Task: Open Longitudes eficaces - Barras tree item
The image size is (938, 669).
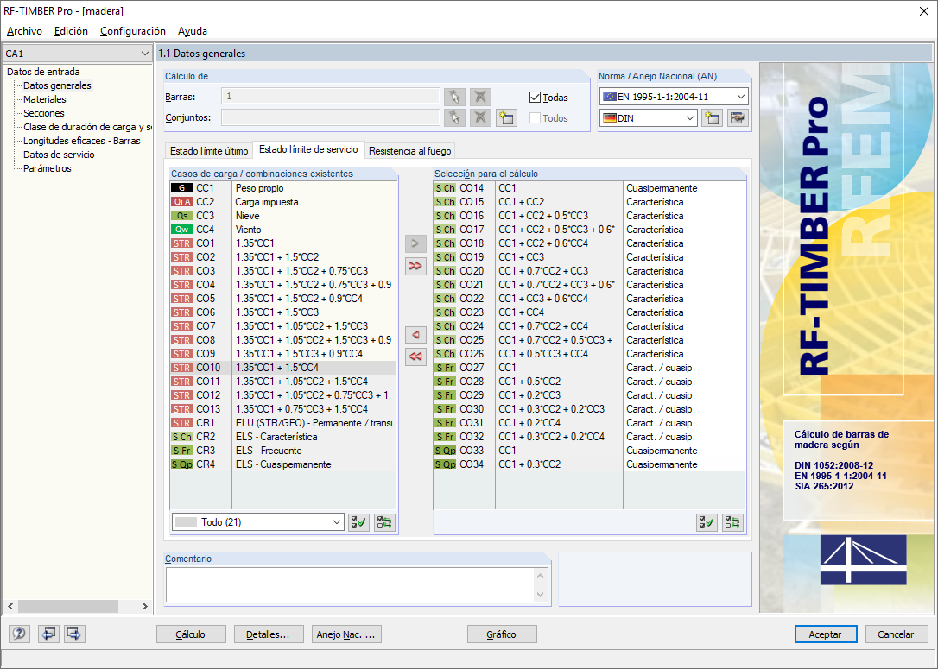Action: [82, 141]
